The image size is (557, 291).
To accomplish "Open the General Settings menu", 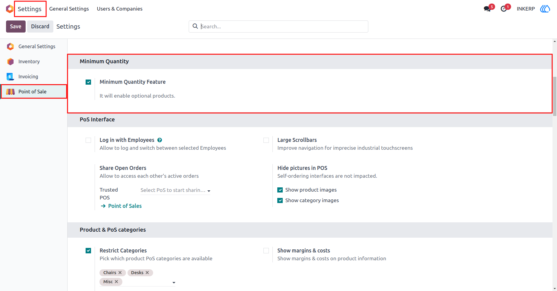I will tap(69, 9).
